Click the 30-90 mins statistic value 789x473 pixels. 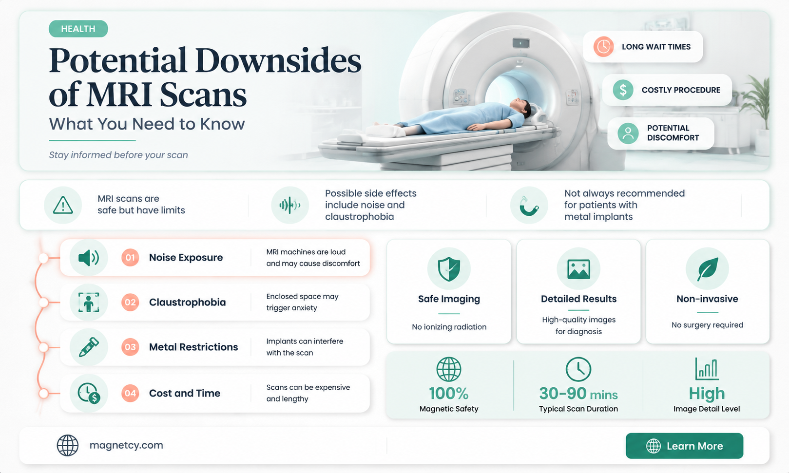(x=578, y=393)
